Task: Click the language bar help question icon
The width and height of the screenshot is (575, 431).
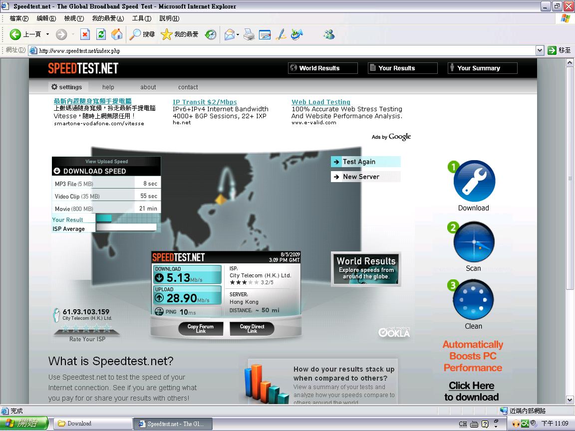Action: pyautogui.click(x=485, y=424)
